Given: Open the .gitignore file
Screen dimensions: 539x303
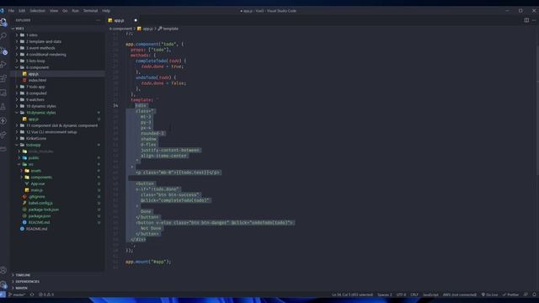Looking at the screenshot, I should tap(57, 197).
